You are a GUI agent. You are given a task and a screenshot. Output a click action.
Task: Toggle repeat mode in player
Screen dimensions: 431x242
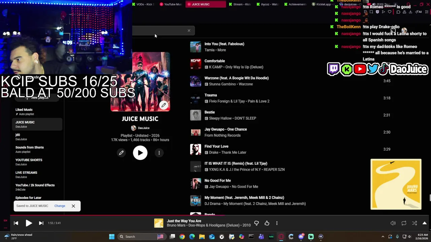pyautogui.click(x=404, y=223)
